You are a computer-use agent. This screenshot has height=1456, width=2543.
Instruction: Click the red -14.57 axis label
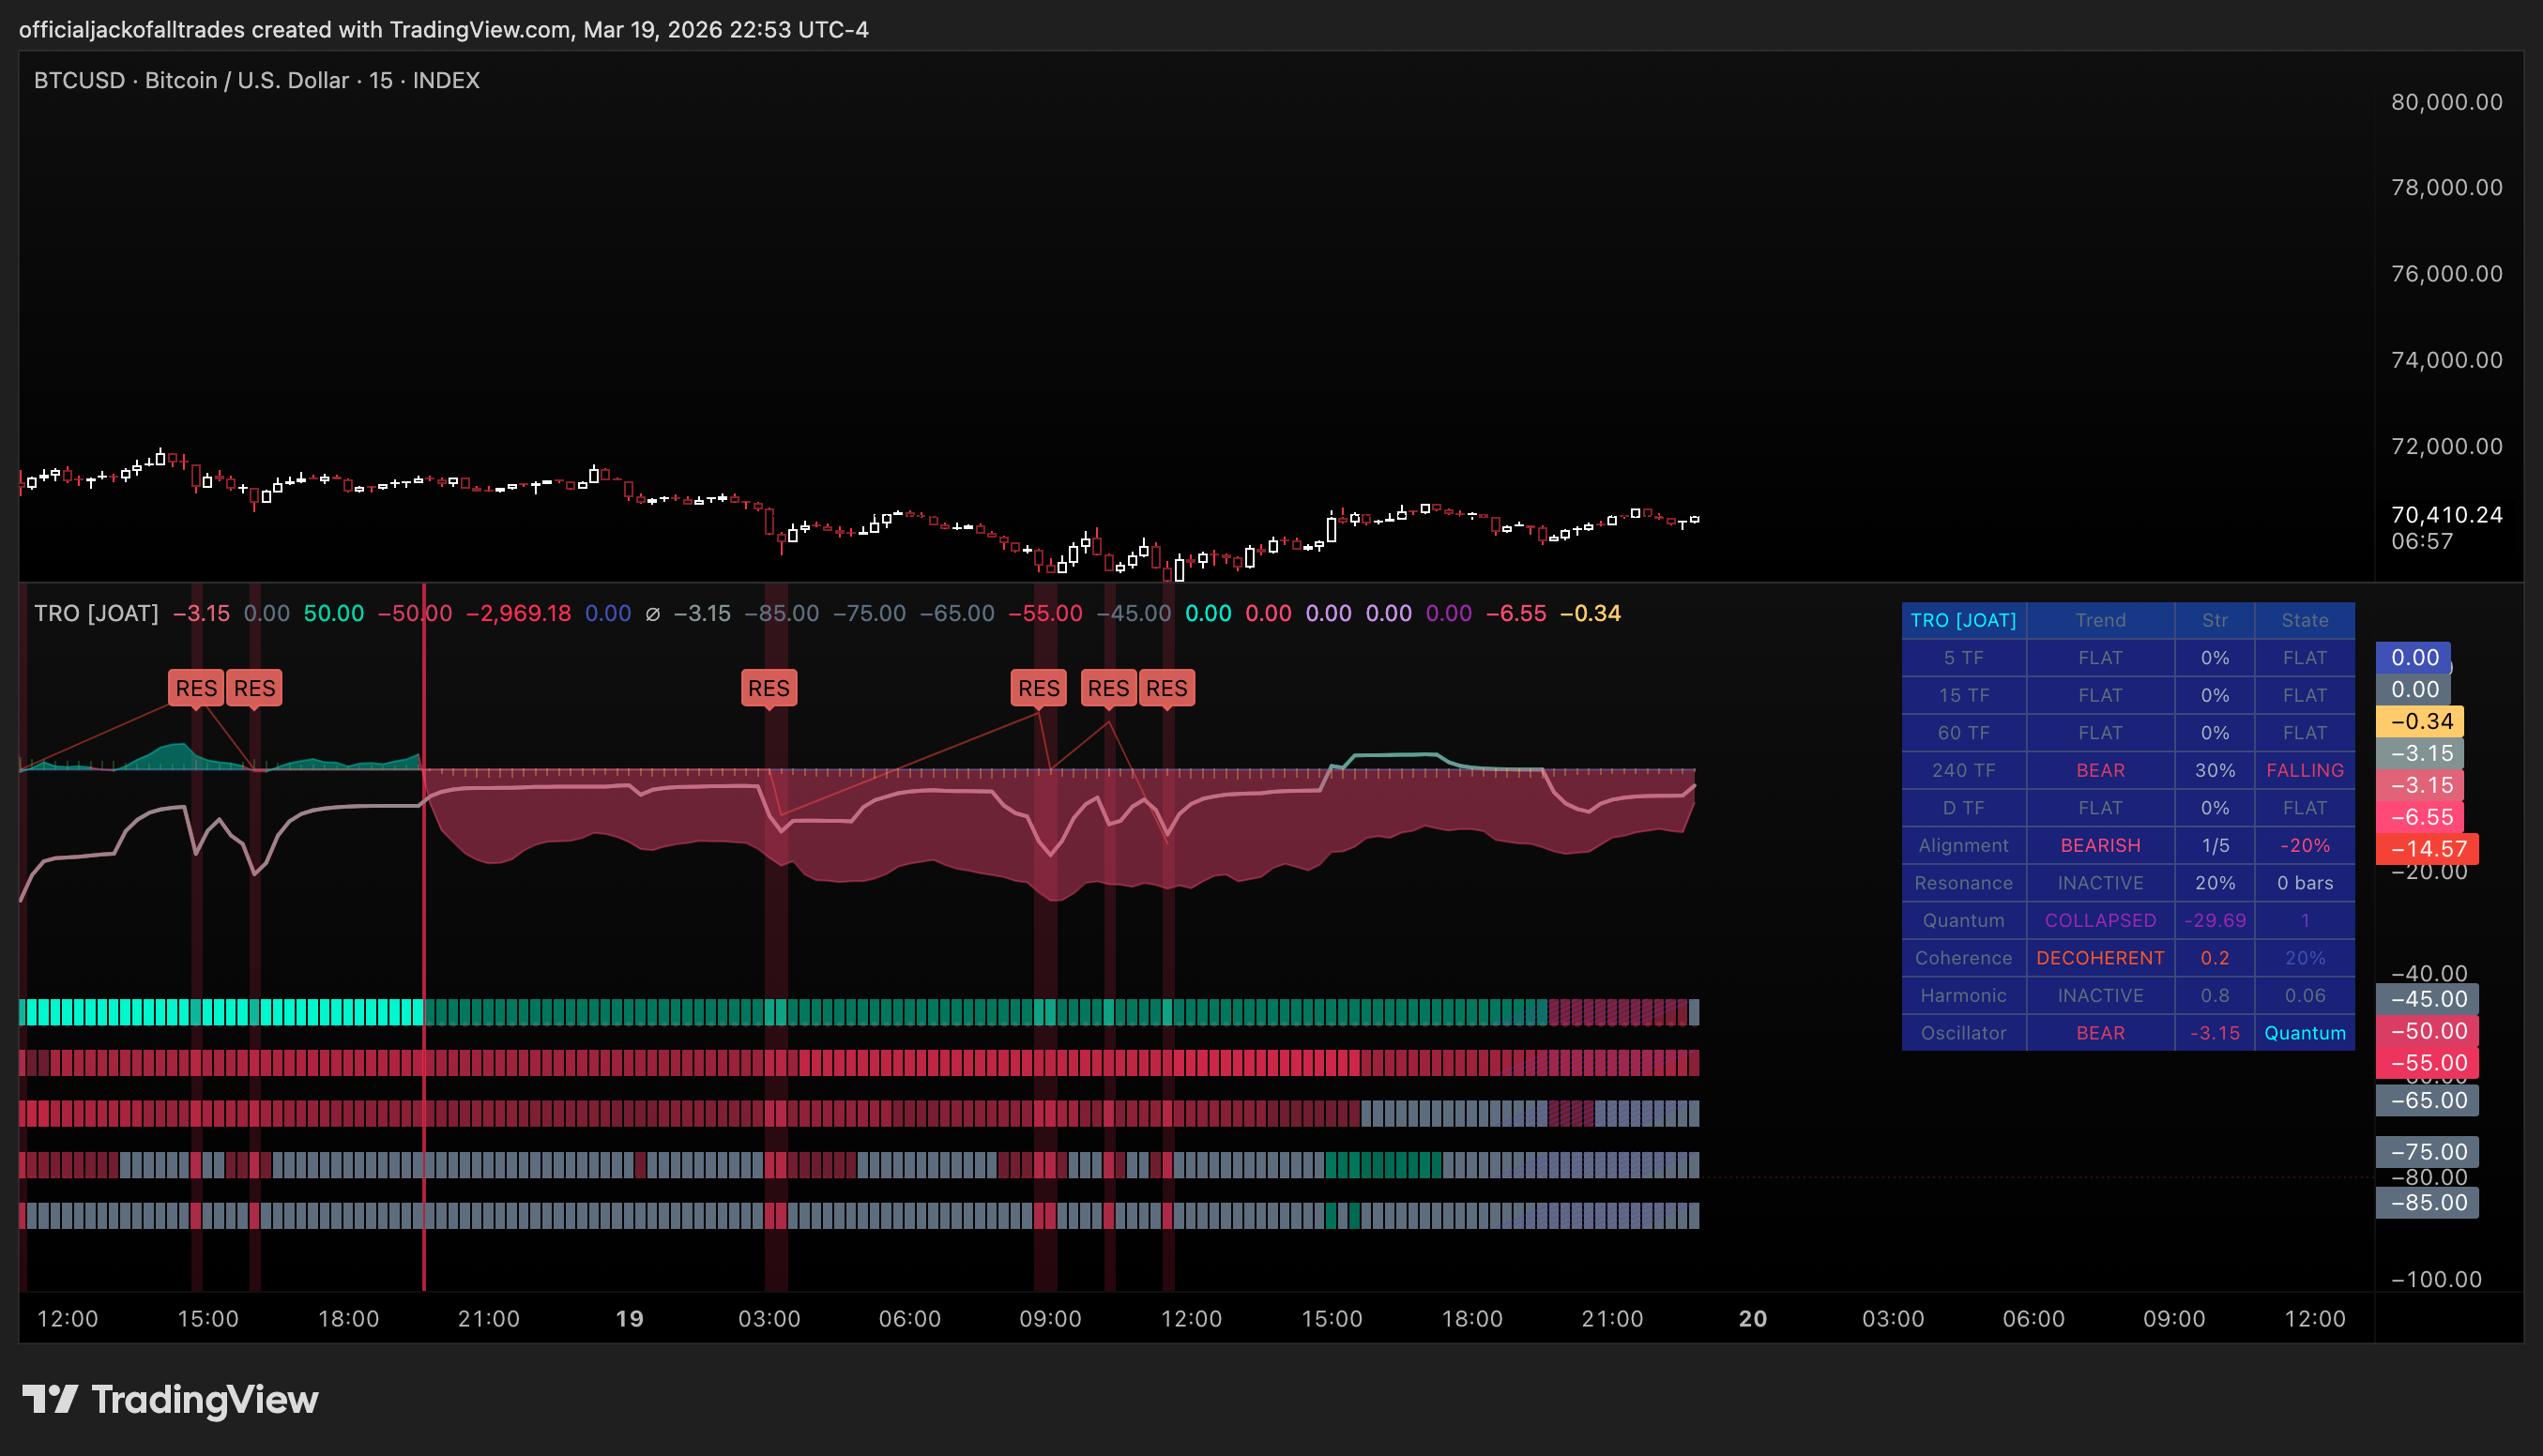click(2427, 849)
